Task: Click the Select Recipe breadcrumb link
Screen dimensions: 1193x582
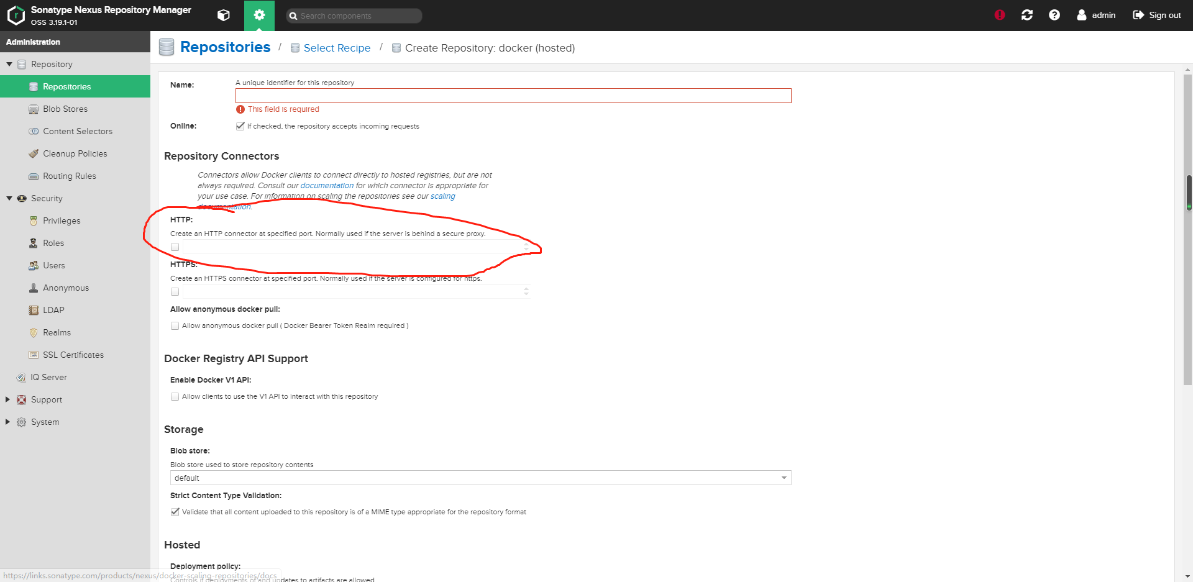Action: 337,48
